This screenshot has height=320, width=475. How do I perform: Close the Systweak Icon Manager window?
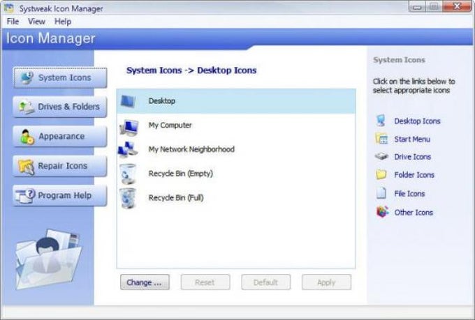(457, 6)
